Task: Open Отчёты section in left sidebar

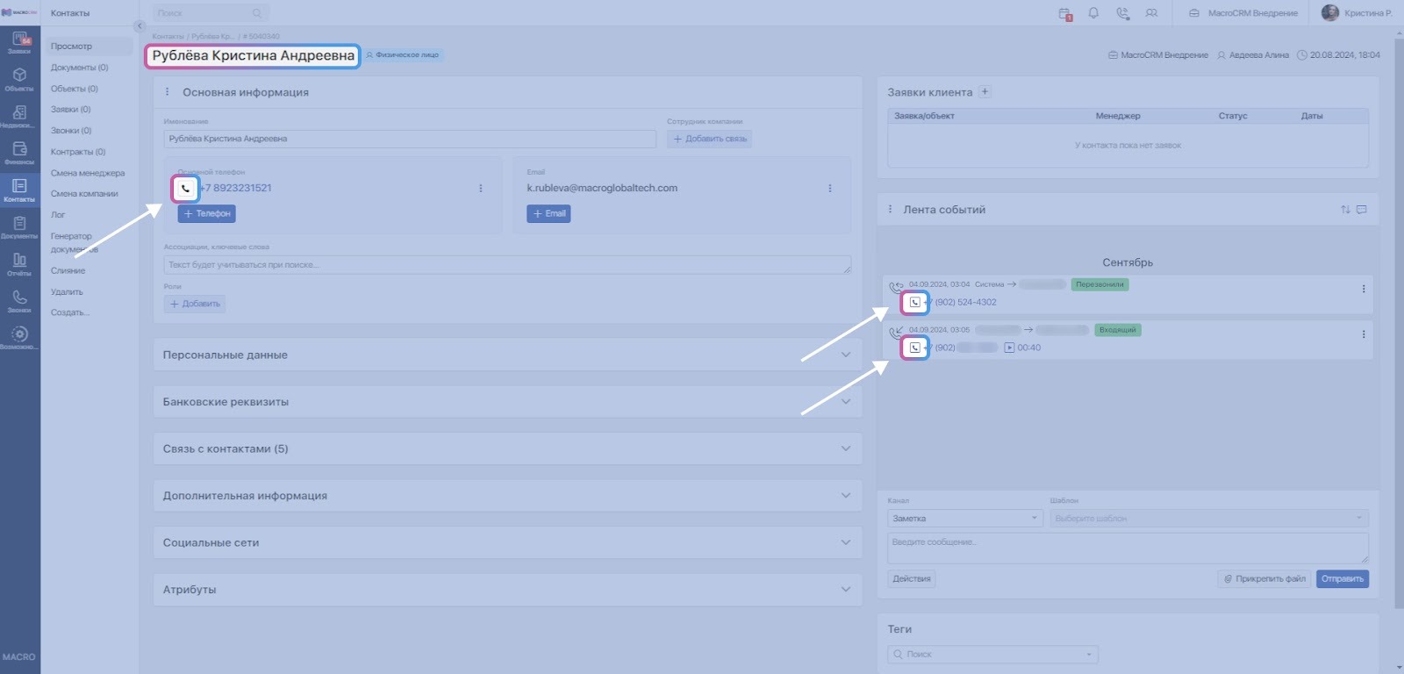Action: click(x=19, y=263)
